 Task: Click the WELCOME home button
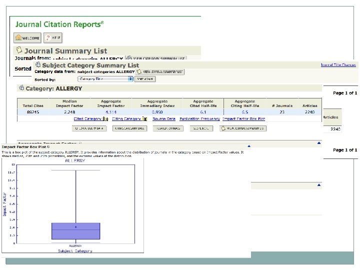(x=27, y=38)
